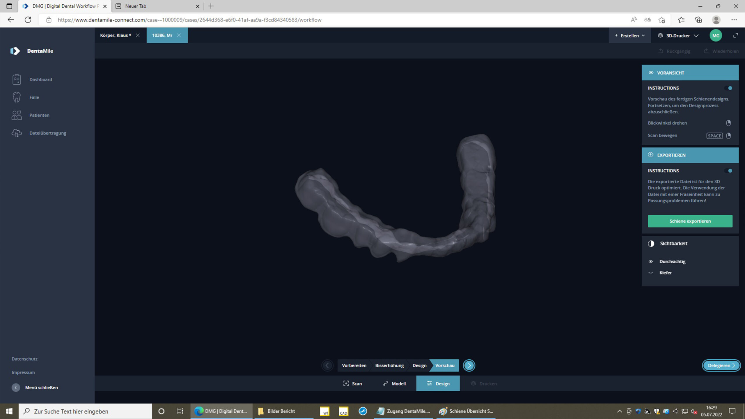Click the Dateiübertragung cloud icon
Screen dimensions: 745x419
pyautogui.click(x=17, y=133)
